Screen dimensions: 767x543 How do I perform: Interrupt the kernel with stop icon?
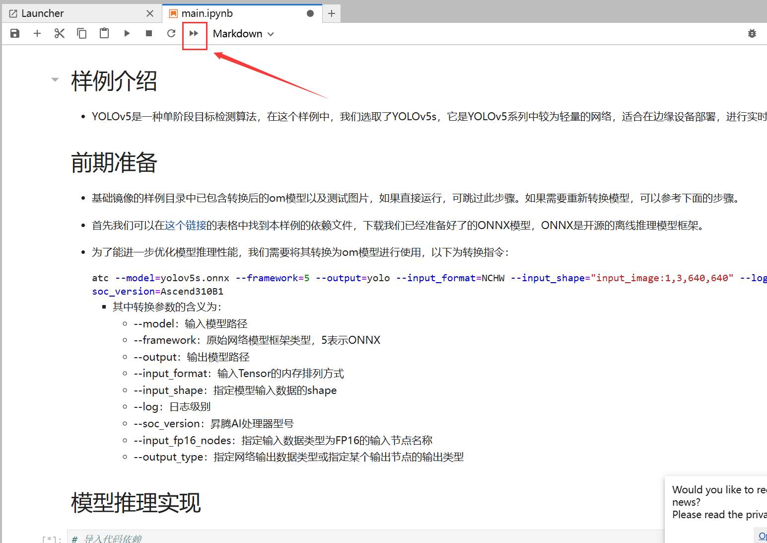(149, 33)
